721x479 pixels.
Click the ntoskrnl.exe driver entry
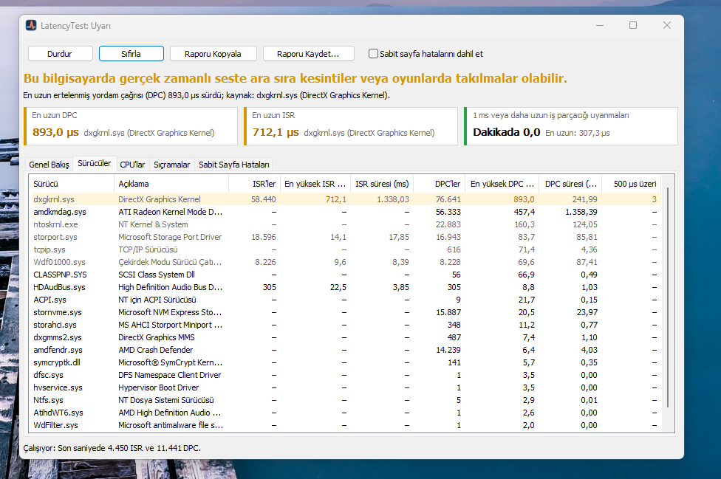coord(345,224)
